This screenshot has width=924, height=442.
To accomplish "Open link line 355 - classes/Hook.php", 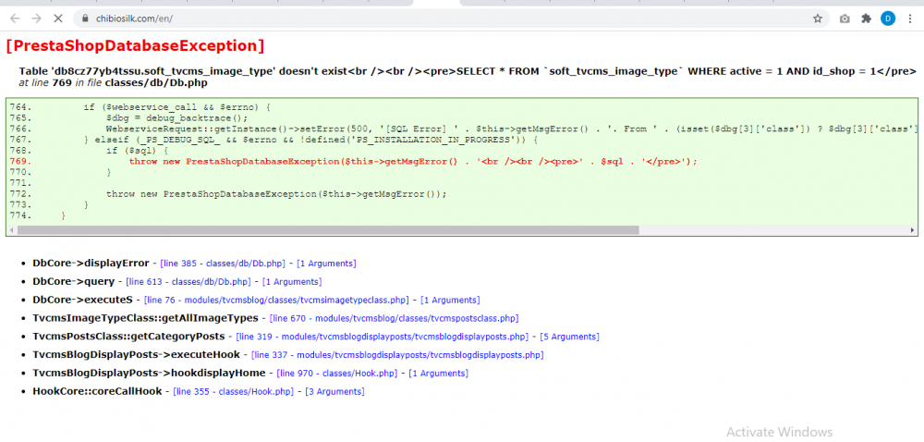I will [234, 391].
